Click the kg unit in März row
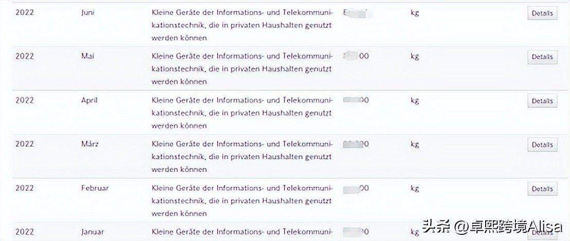 pos(415,144)
